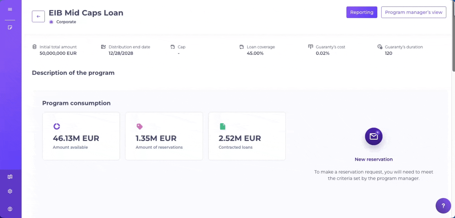The height and width of the screenshot is (218, 455).
Task: Click the 50,000,000 EUR value
Action: [x=58, y=53]
